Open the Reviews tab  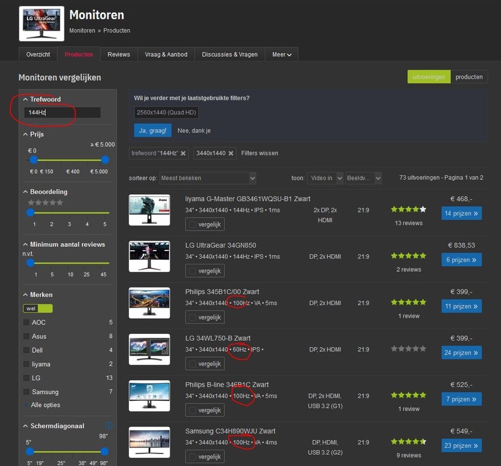119,54
